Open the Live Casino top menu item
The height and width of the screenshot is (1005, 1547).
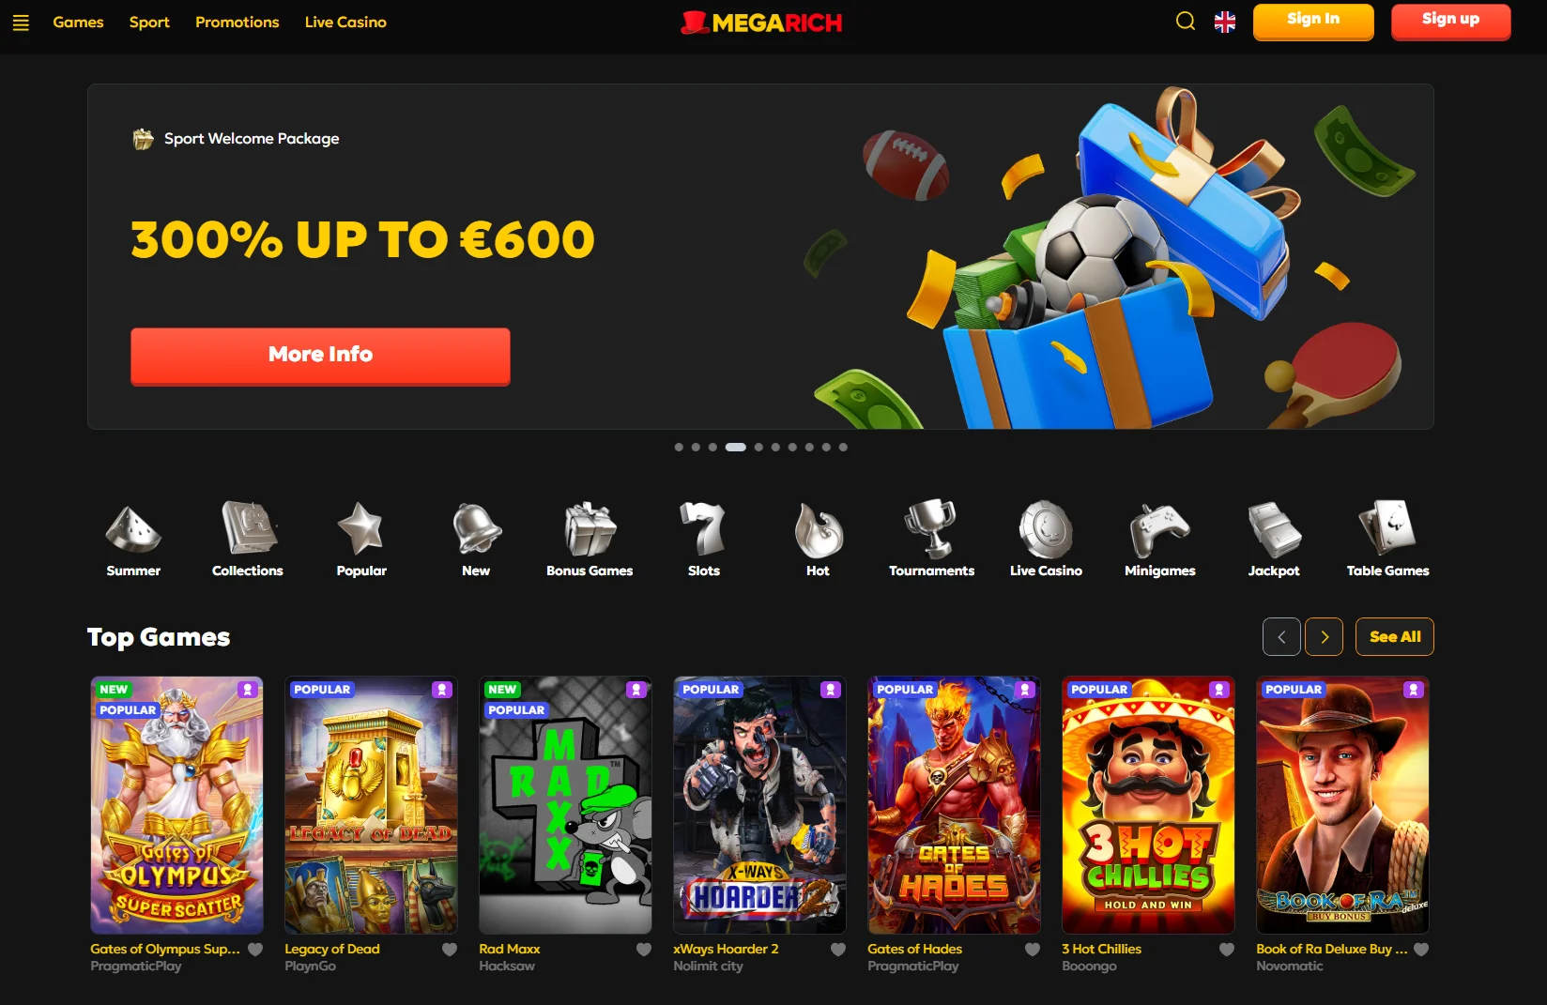(345, 22)
